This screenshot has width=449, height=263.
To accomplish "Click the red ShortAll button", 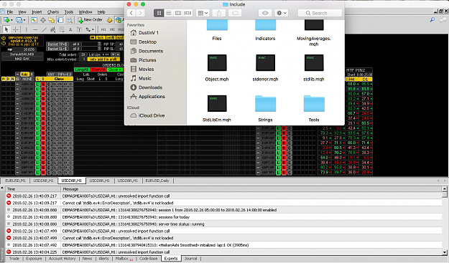I will (x=98, y=70).
